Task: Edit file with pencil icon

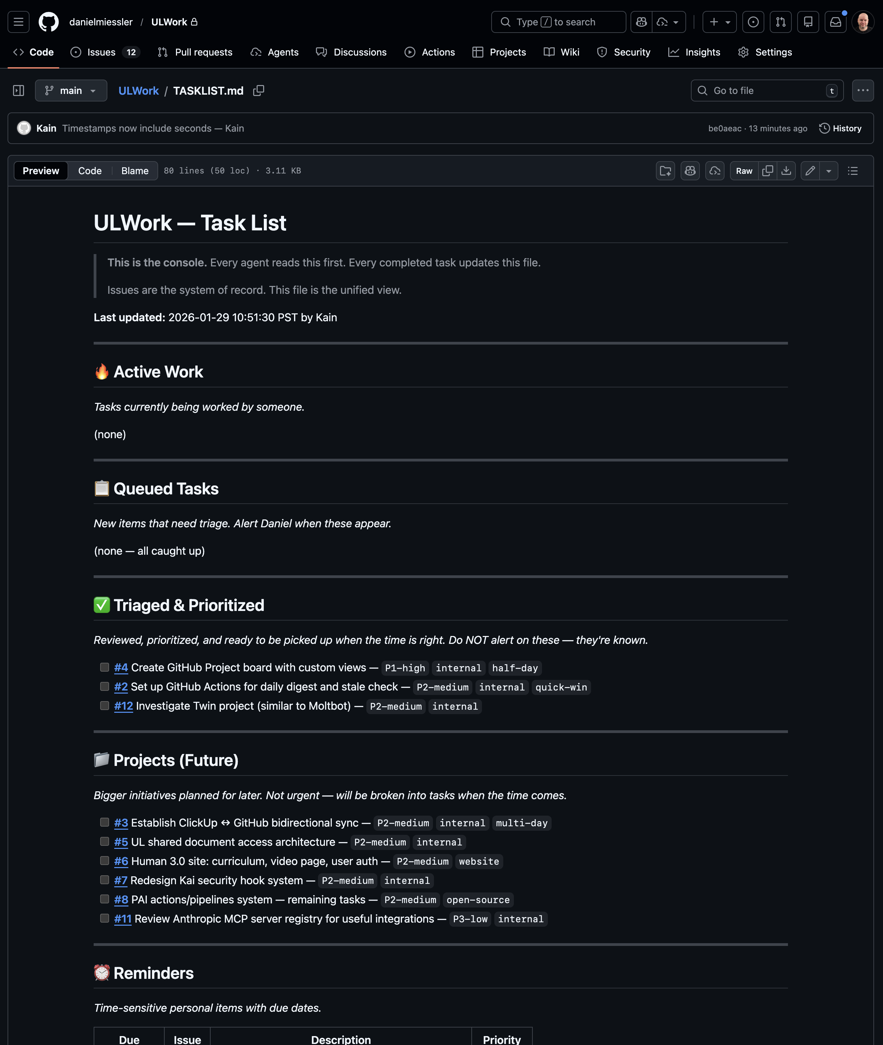Action: pos(810,171)
